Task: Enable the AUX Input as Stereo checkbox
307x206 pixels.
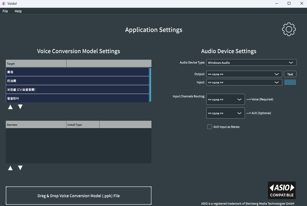Action: pos(210,127)
